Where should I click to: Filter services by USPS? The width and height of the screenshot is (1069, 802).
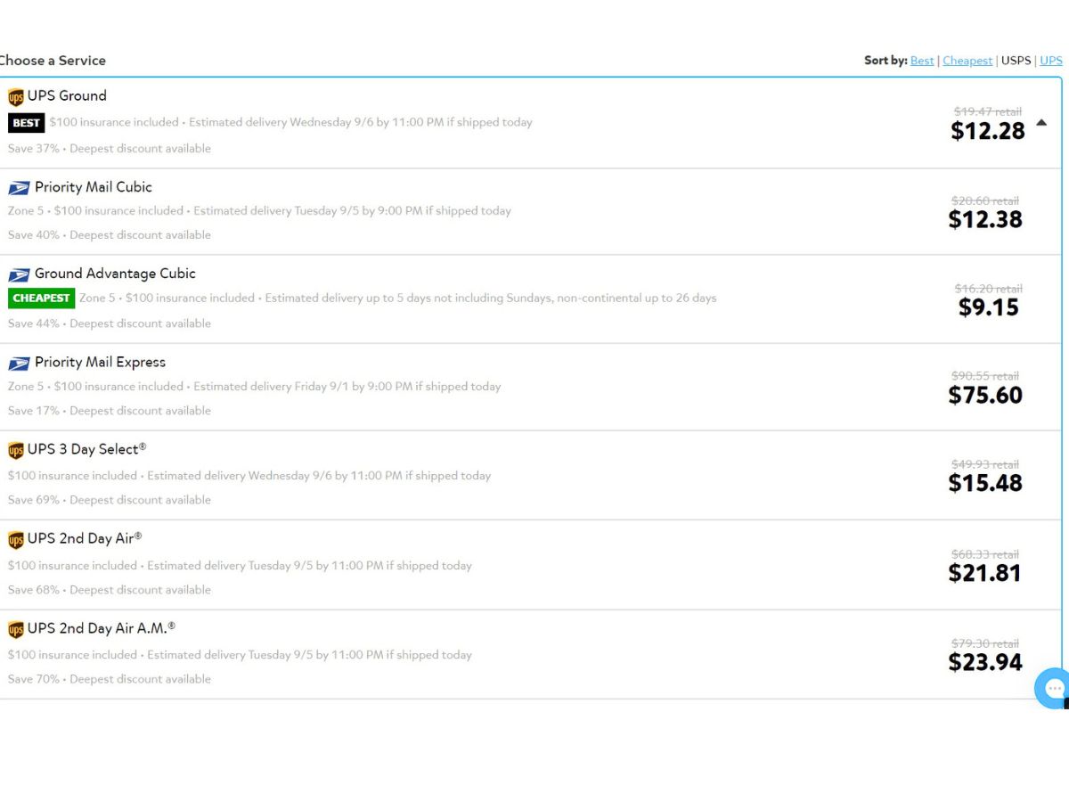[x=1016, y=61]
